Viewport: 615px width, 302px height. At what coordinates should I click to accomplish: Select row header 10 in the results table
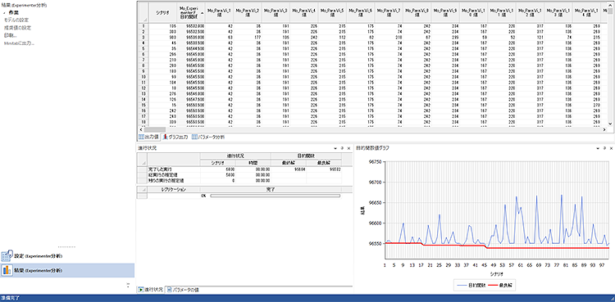[143, 77]
